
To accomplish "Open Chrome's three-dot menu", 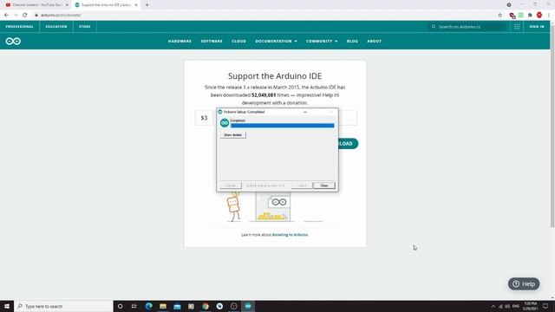I will coord(549,15).
